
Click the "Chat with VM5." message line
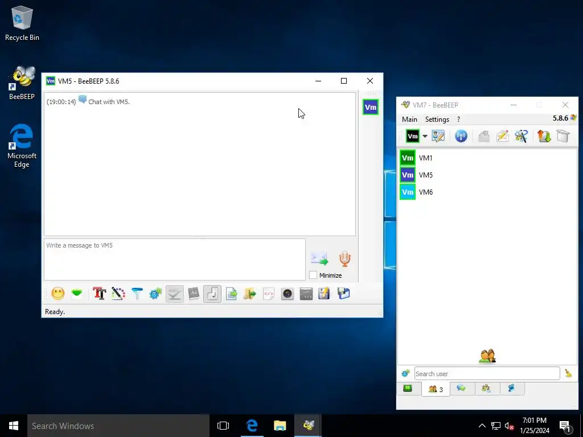(109, 102)
